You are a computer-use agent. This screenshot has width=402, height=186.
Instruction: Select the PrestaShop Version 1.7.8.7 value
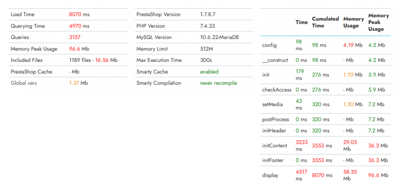click(x=208, y=14)
